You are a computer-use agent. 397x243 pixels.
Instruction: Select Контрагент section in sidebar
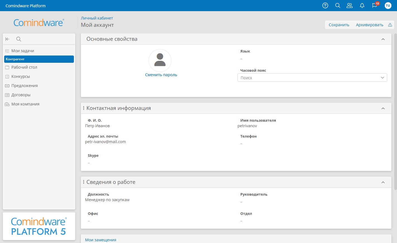39,59
